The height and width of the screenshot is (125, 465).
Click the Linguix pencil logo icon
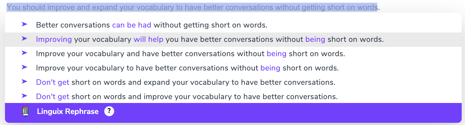pyautogui.click(x=26, y=111)
